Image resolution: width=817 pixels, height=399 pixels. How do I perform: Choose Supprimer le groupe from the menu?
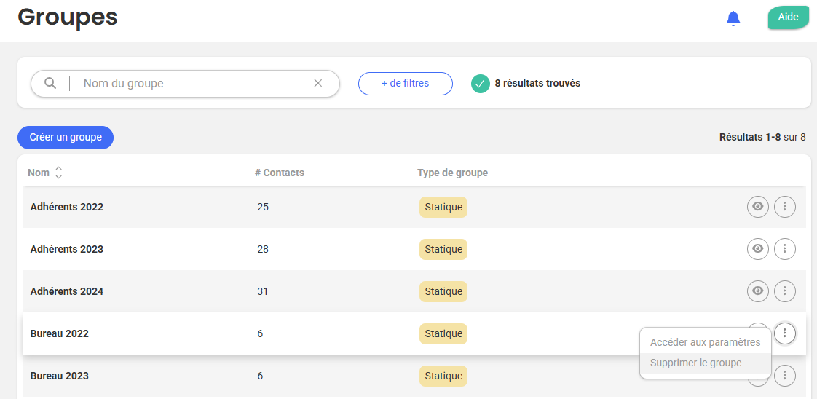(x=695, y=363)
